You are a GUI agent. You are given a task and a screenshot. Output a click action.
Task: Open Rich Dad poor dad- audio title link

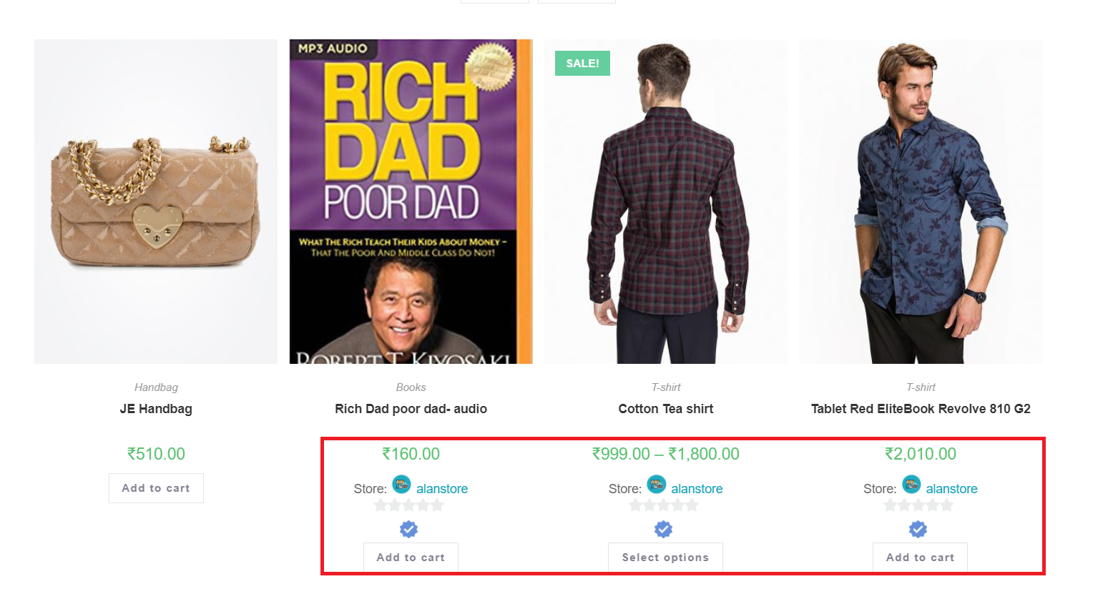[411, 409]
